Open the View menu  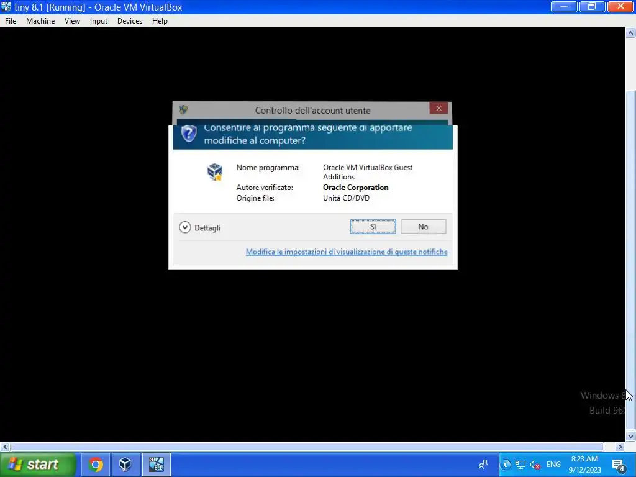(x=72, y=21)
